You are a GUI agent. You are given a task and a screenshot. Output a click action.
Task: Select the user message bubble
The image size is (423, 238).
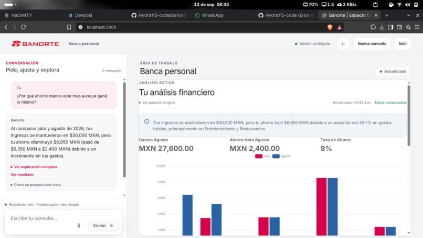64,96
